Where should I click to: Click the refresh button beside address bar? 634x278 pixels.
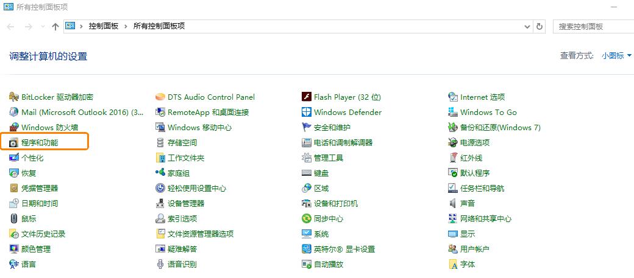(x=539, y=27)
